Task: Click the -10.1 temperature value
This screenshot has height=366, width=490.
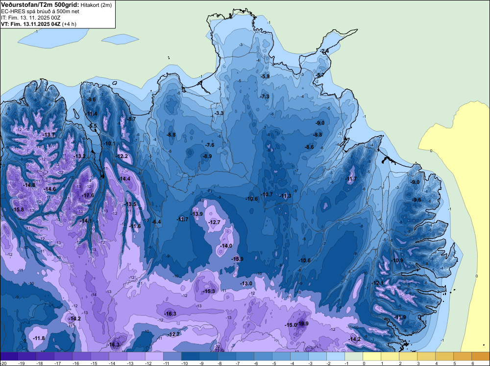Action: coord(109,143)
